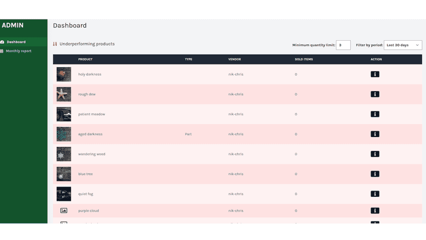This screenshot has width=426, height=240.
Task: Click the ADMIN logo title
Action: pos(12,25)
